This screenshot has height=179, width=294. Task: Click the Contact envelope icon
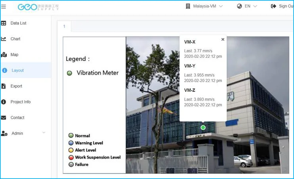pos(4,118)
